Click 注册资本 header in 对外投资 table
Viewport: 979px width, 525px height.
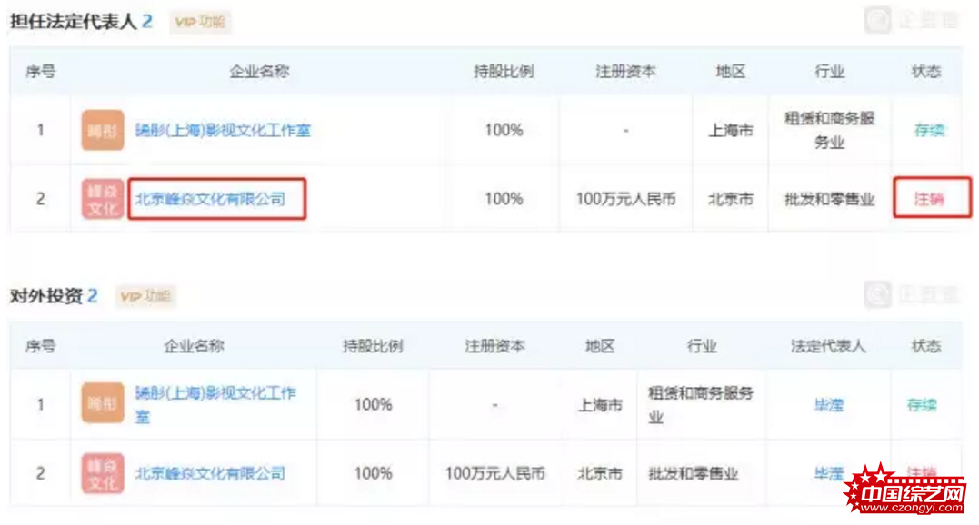coord(495,346)
